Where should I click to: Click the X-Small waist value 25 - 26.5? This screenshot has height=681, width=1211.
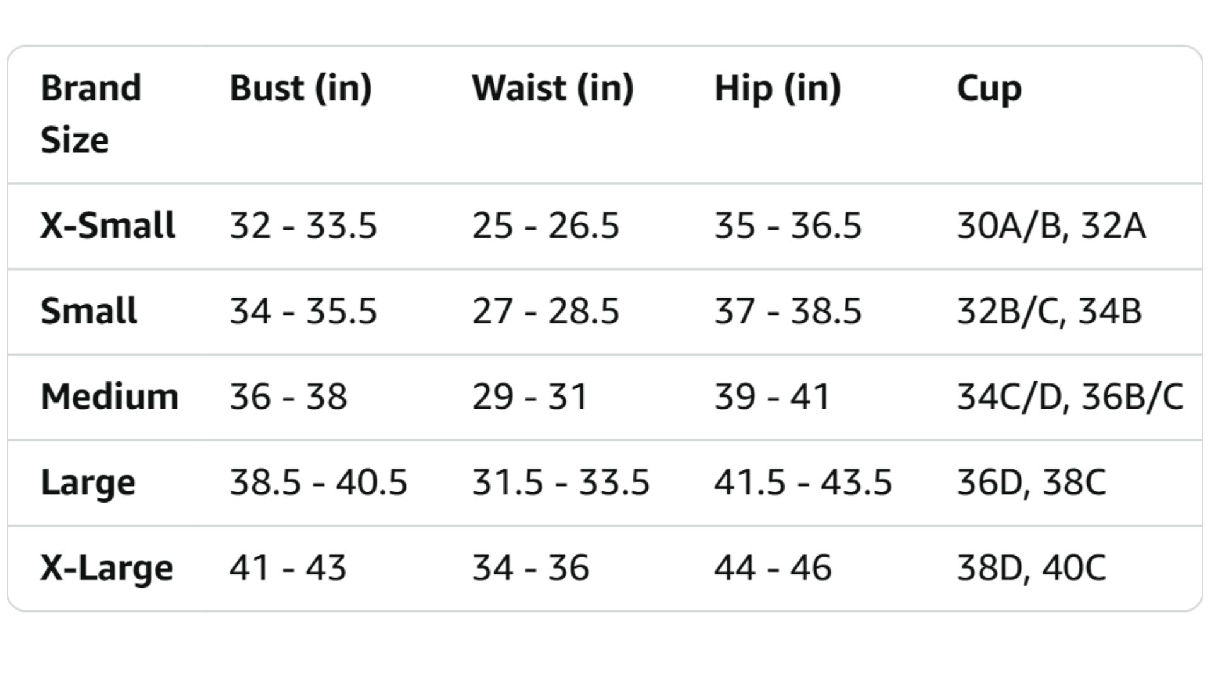[546, 226]
